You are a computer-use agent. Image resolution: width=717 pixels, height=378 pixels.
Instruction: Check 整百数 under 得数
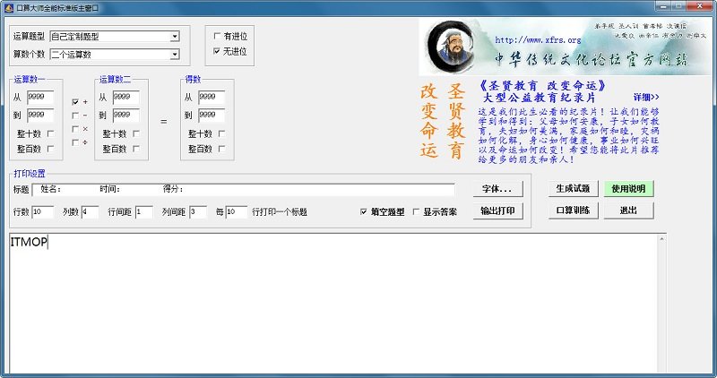click(x=221, y=149)
